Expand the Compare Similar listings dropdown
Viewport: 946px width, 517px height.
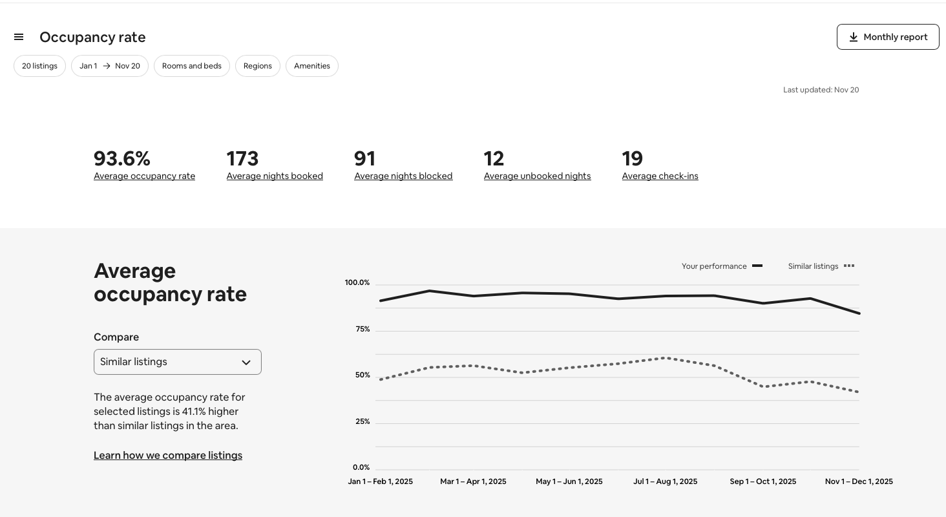point(178,362)
